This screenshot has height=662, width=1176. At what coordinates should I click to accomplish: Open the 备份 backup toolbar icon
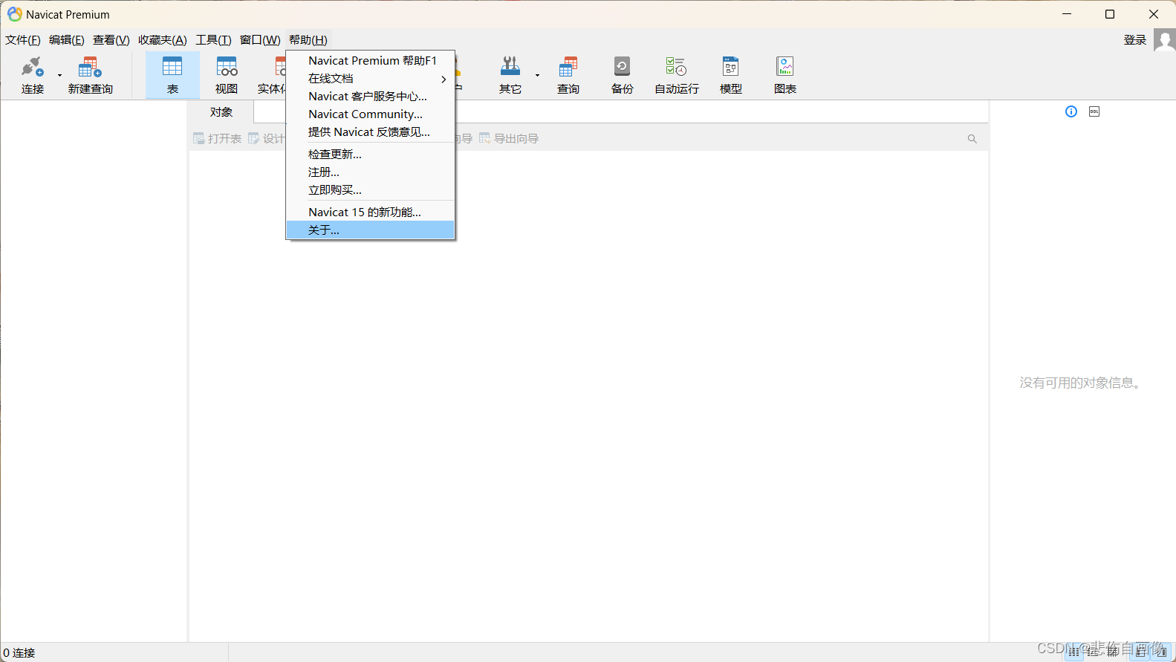[x=623, y=75]
